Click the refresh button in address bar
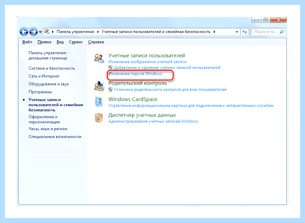The width and height of the screenshot is (305, 223). pyautogui.click(x=244, y=31)
